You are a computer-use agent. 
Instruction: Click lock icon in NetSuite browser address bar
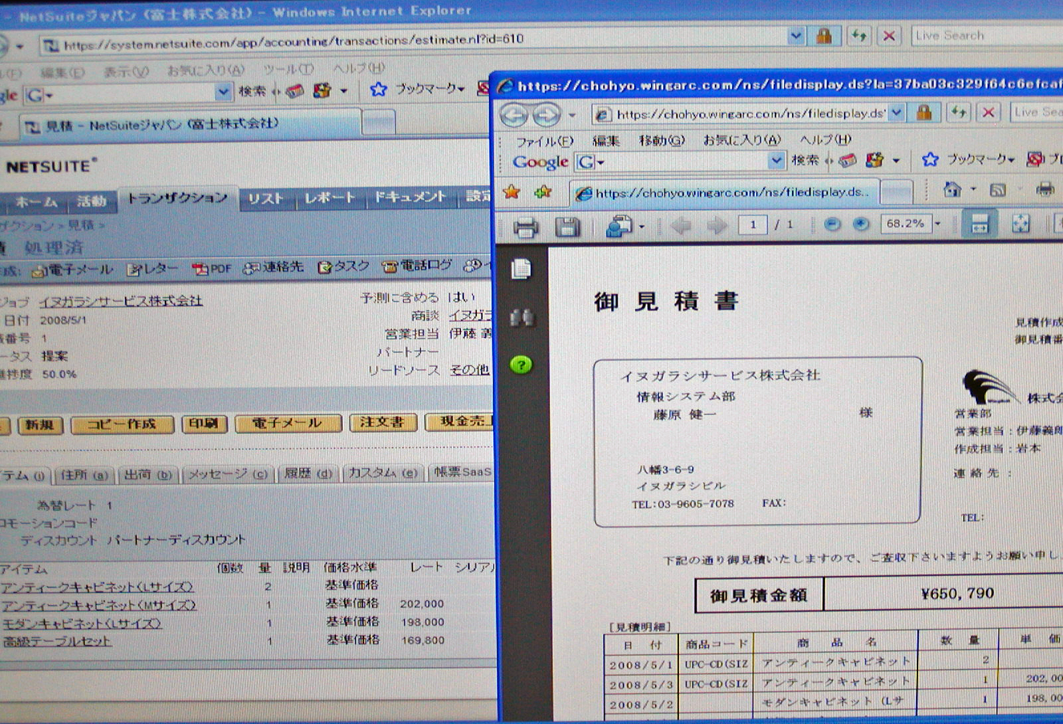coord(824,35)
